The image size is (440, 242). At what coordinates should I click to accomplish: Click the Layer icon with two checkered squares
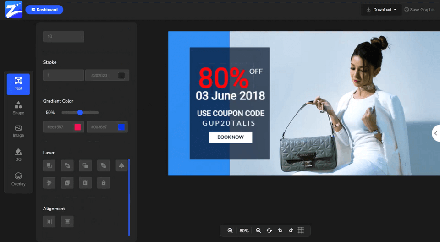[103, 165]
